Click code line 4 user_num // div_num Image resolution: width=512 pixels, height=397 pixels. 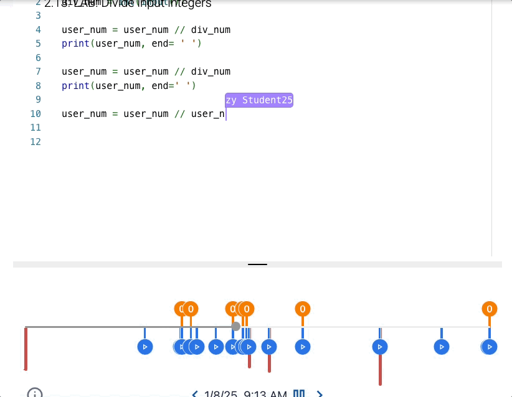click(x=146, y=30)
